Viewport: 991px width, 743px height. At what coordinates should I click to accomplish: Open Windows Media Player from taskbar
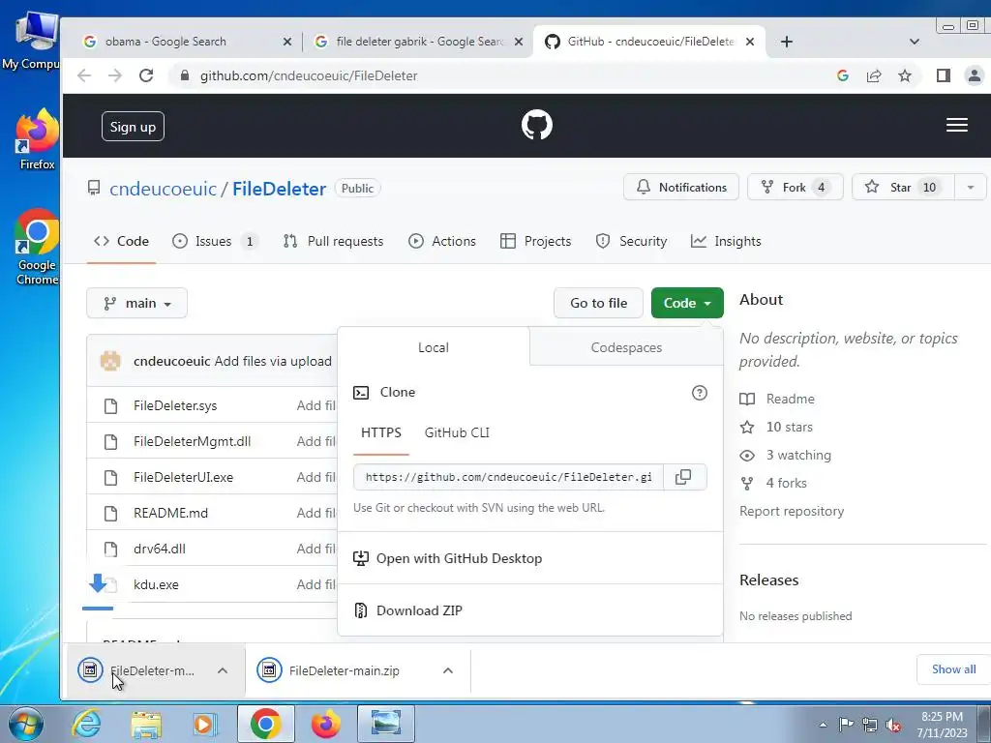[x=205, y=724]
